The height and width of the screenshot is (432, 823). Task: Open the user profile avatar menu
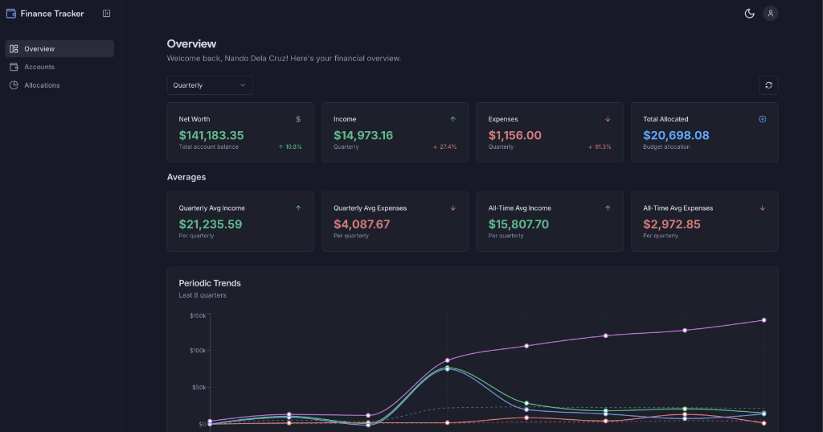pos(771,14)
